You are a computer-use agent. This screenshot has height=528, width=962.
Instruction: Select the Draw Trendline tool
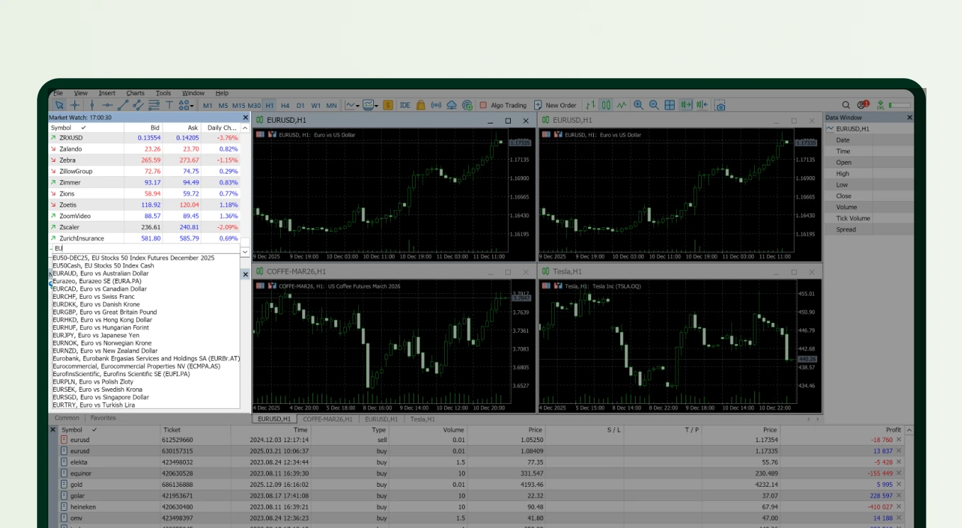click(122, 104)
